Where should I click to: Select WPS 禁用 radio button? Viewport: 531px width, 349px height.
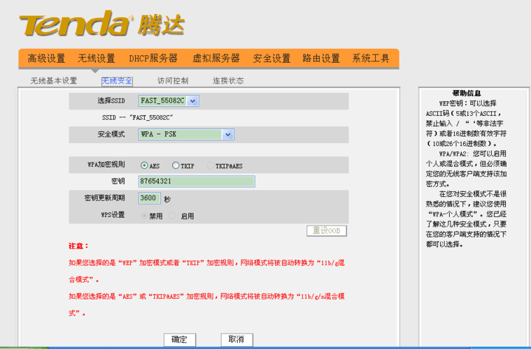tap(144, 216)
